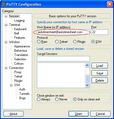Click the Saved Sessions name field
114x119 pixels.
[63, 59]
